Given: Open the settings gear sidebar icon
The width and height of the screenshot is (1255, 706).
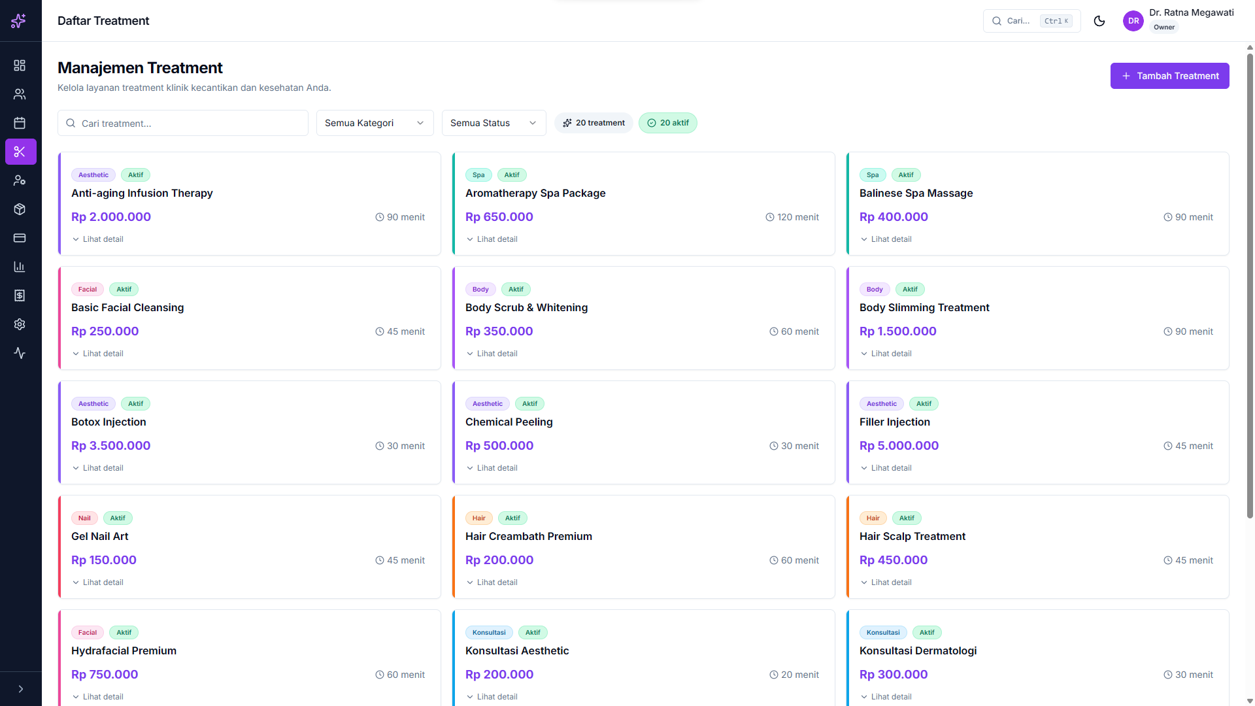Looking at the screenshot, I should 20,324.
